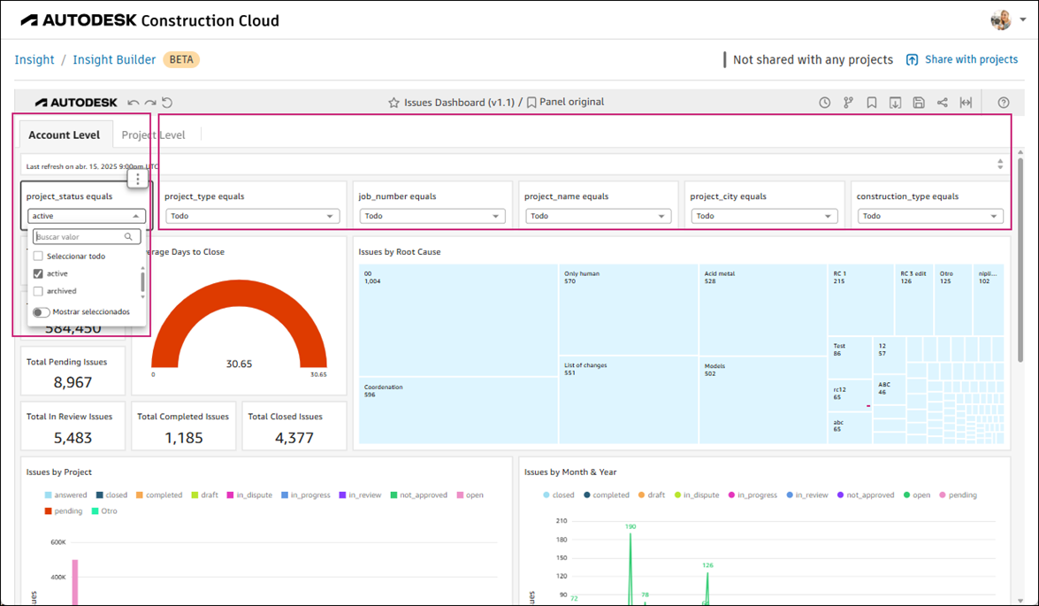Open sharing options via the share icon
Screen dimensions: 1039x606
943,102
